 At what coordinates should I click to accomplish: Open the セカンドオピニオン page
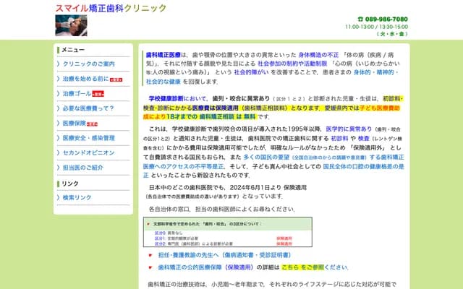point(88,152)
